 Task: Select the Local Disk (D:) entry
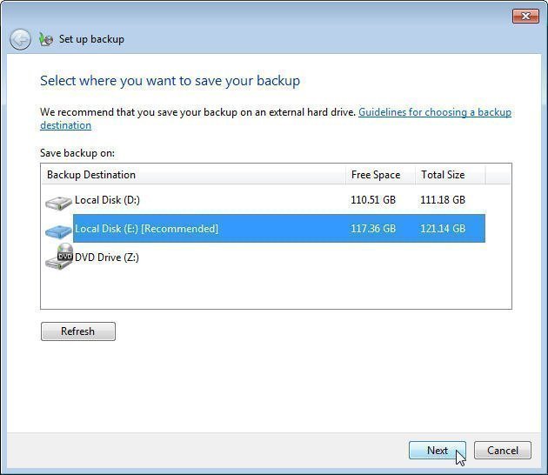(107, 200)
